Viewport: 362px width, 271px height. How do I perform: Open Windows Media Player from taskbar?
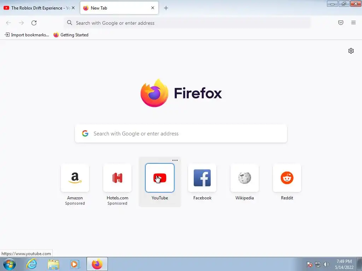[x=75, y=264]
